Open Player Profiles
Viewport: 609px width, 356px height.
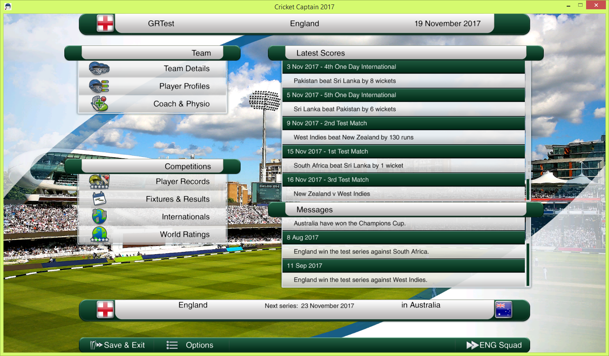point(152,86)
